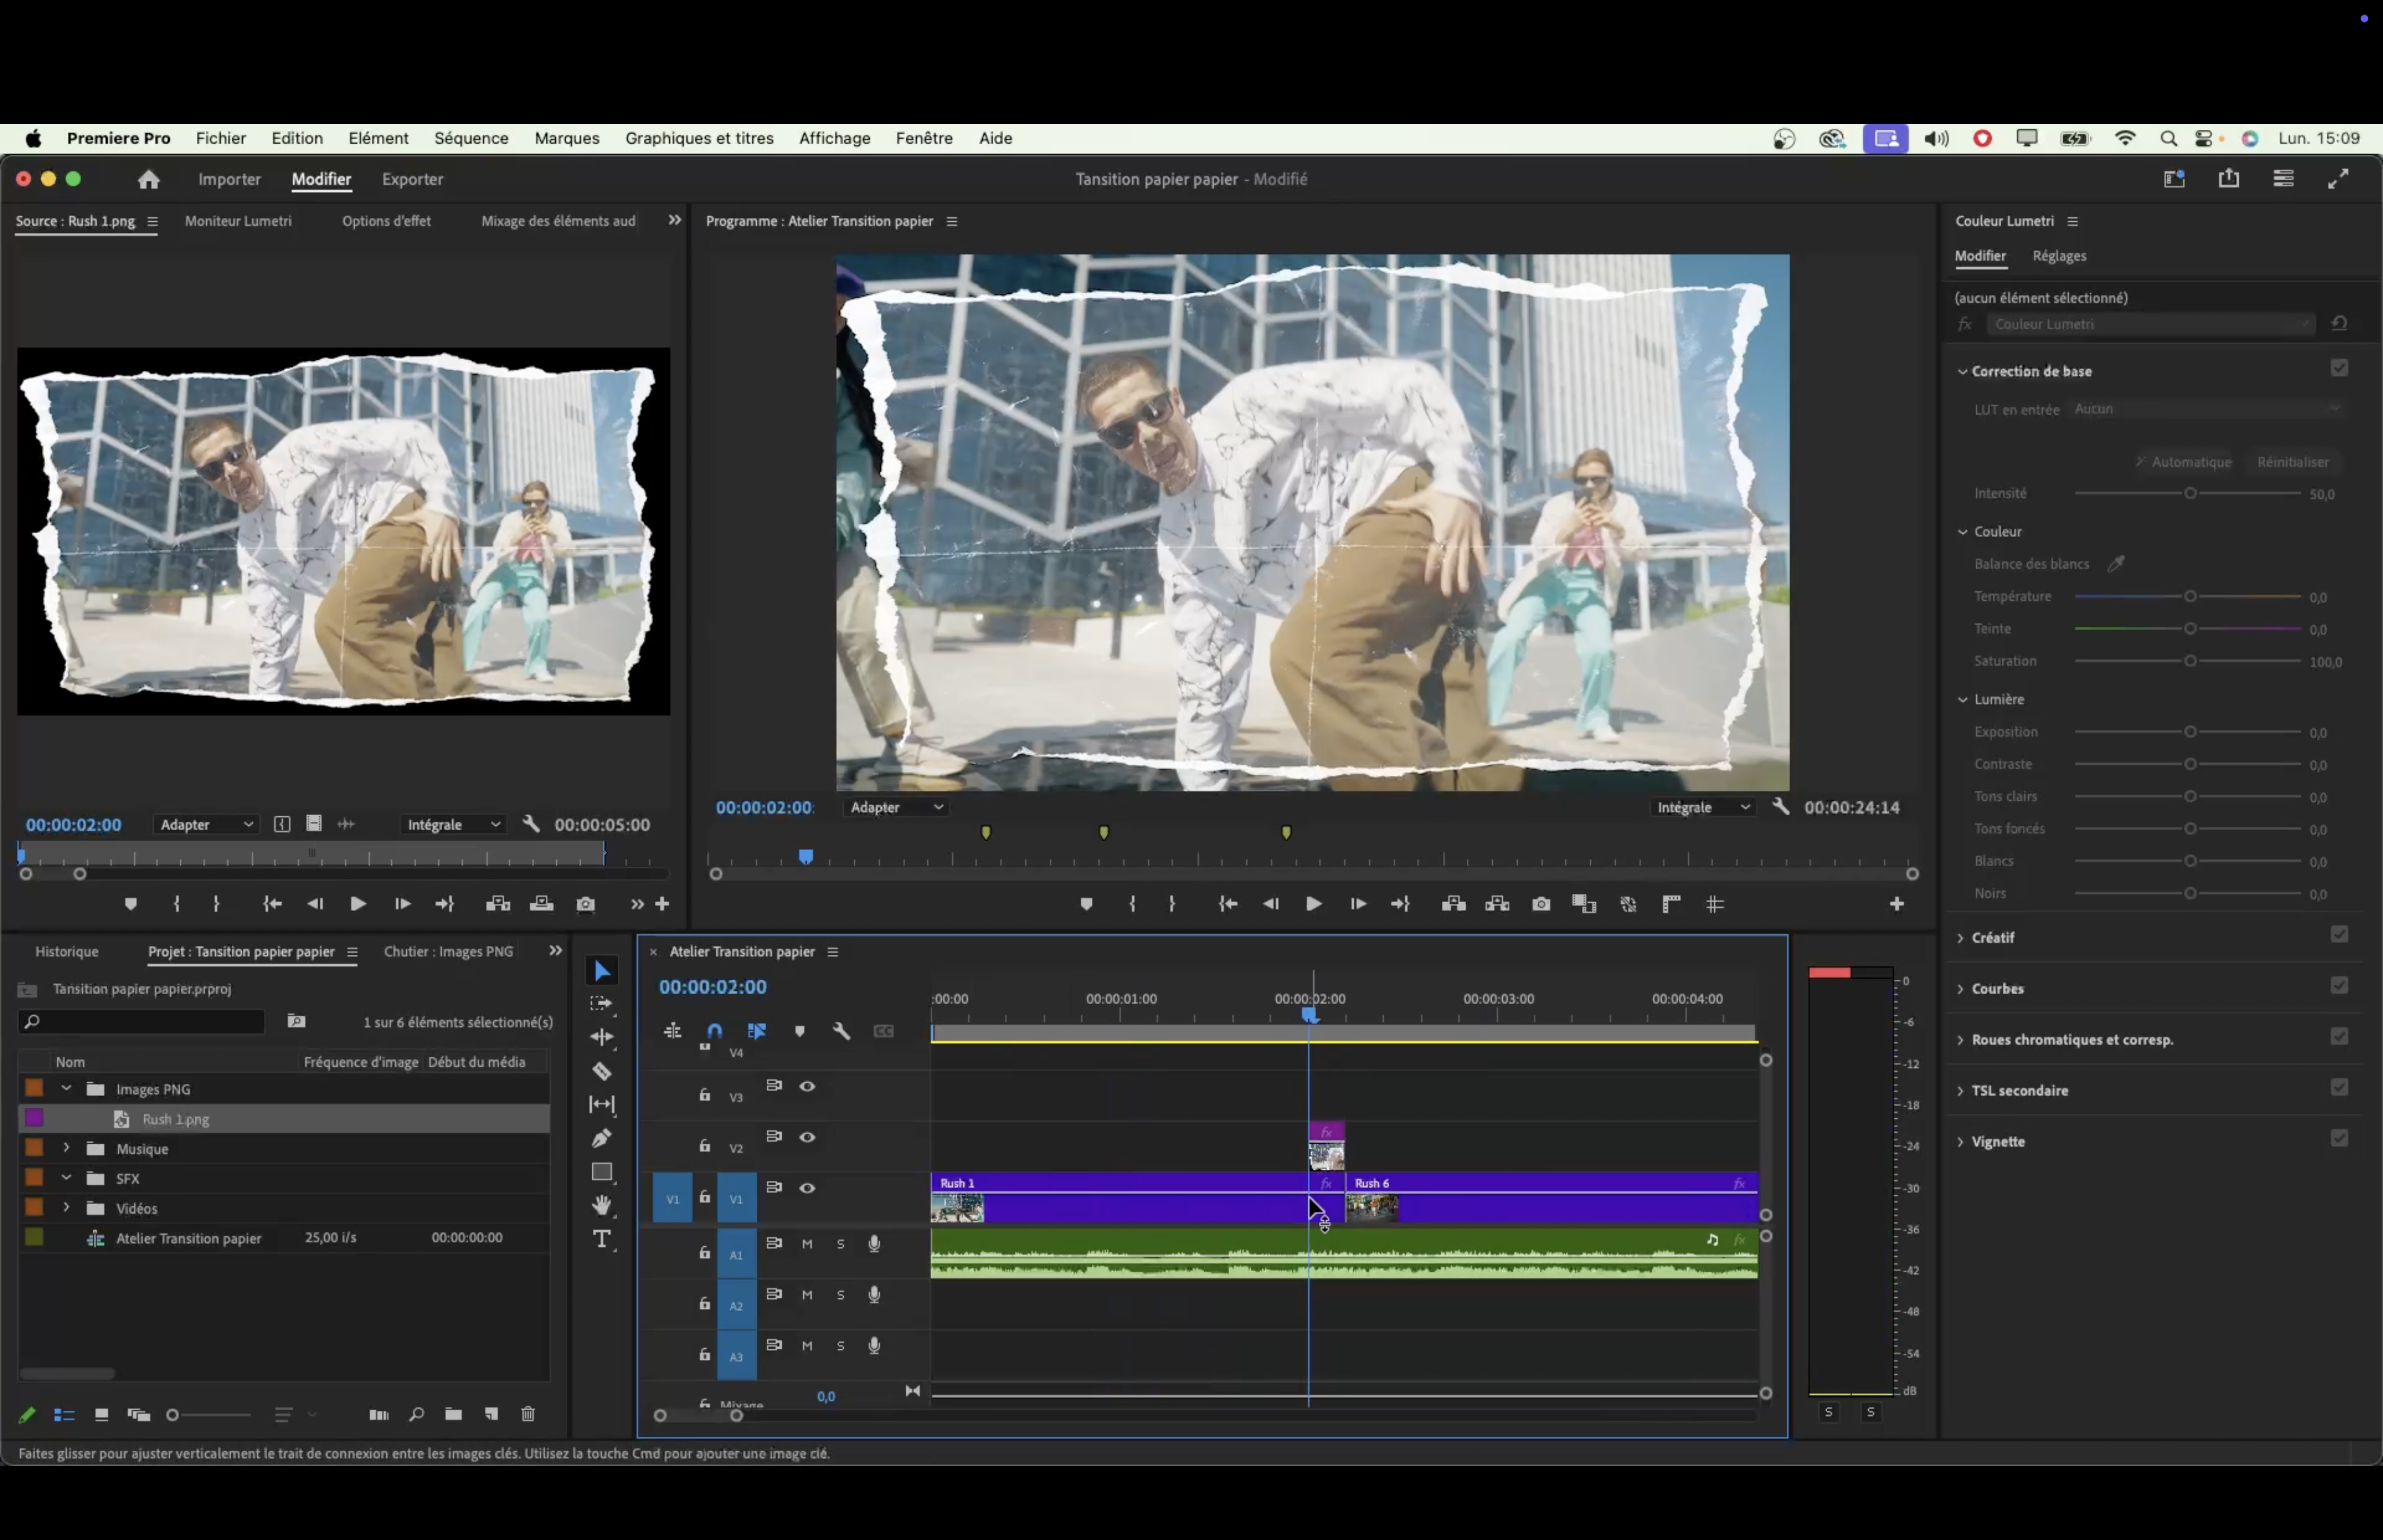
Task: Uncheck the Correction de base checkbox
Action: 2338,369
